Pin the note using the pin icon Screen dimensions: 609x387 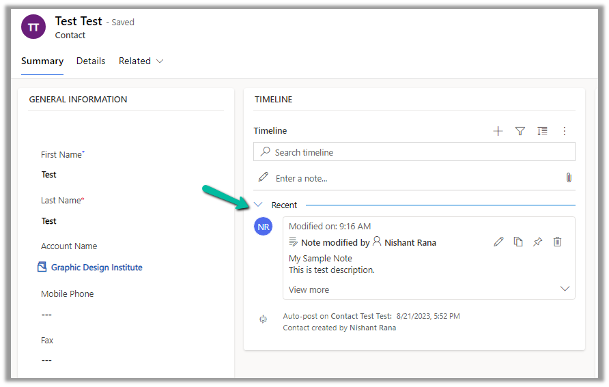tap(537, 242)
